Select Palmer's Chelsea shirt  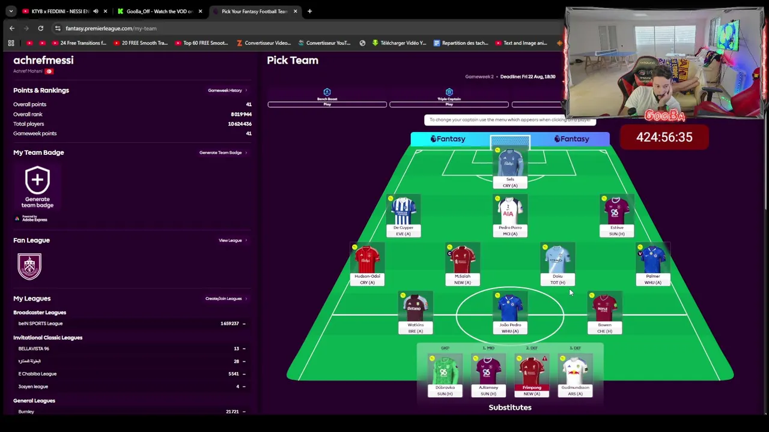pos(652,259)
